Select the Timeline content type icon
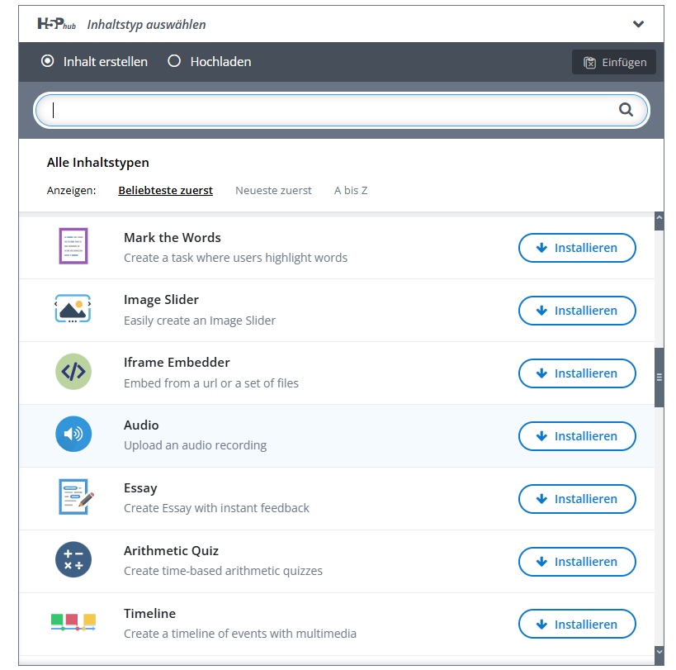The height and width of the screenshot is (670, 676). [73, 621]
